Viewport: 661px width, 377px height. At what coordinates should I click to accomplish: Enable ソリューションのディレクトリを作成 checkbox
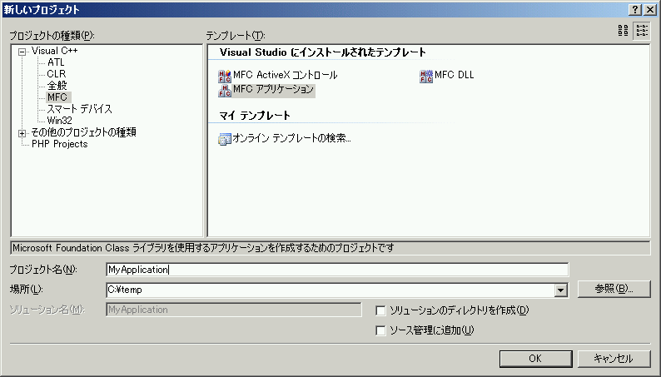tap(380, 311)
